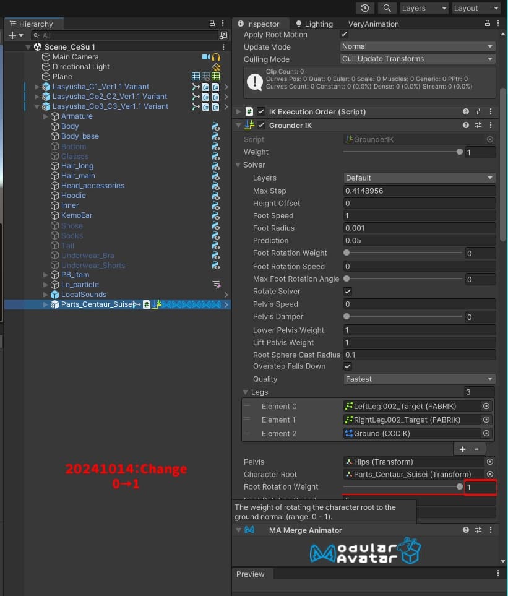Viewport: 508px width, 596px height.
Task: Select Hair_long in the hierarchy
Action: [77, 166]
